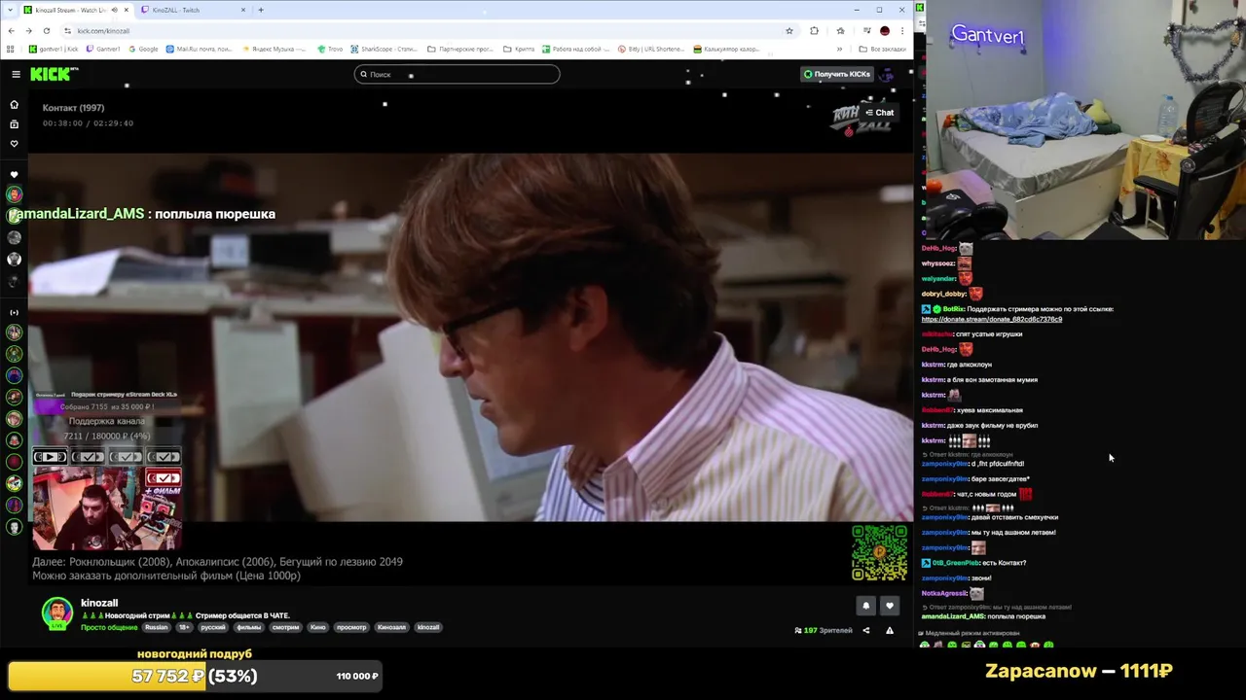
Task: Open the Mail.Ru bookmark
Action: (x=199, y=49)
